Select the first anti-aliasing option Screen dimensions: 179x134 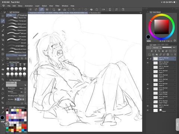(x=16, y=99)
